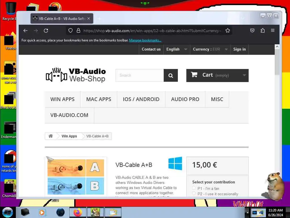290x218 pixels.
Task: Select the P2 - I use it occasionally option
Action: [x=194, y=193]
